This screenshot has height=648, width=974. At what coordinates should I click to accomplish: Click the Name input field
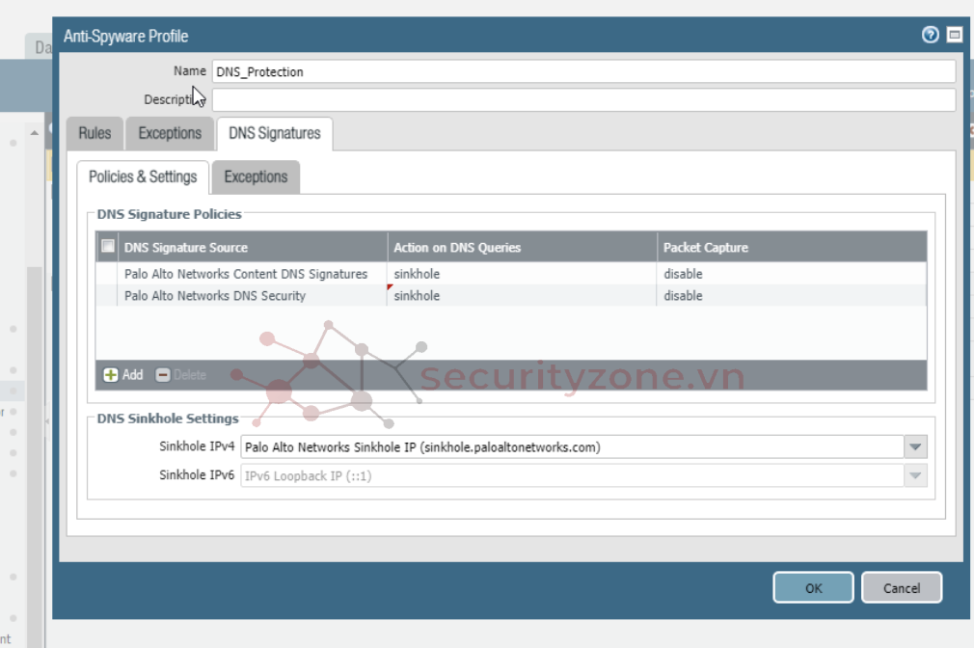tap(582, 71)
